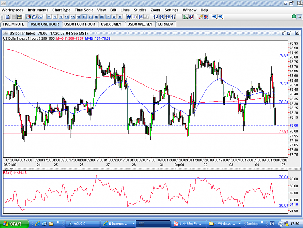Select the 1H time scale button
The image size is (303, 228).
pos(85,17)
